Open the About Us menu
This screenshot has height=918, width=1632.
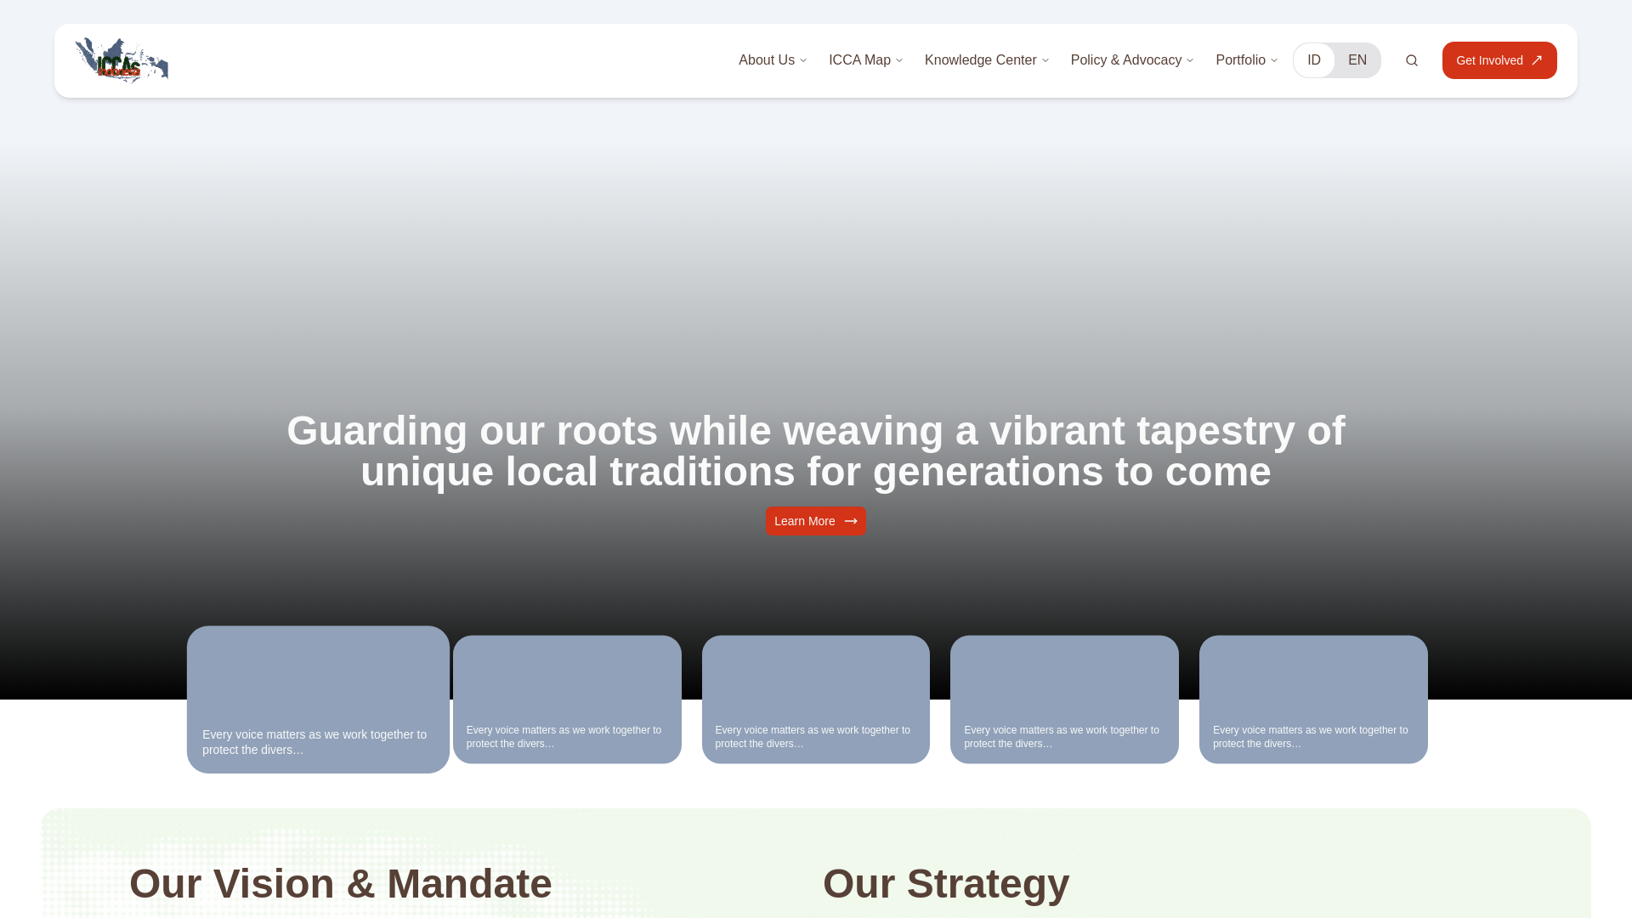(x=767, y=60)
